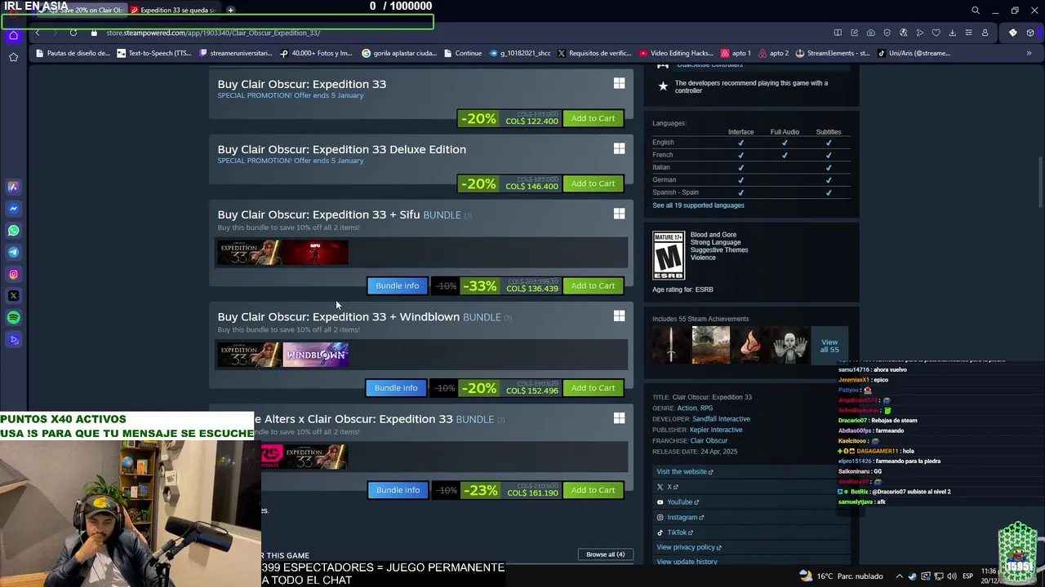Open Messenger from the sidebar

(13, 209)
